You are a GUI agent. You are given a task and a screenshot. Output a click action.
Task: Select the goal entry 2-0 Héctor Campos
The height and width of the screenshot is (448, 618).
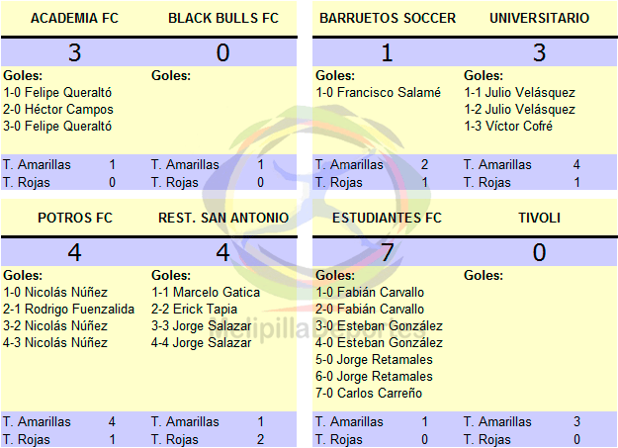pyautogui.click(x=58, y=109)
